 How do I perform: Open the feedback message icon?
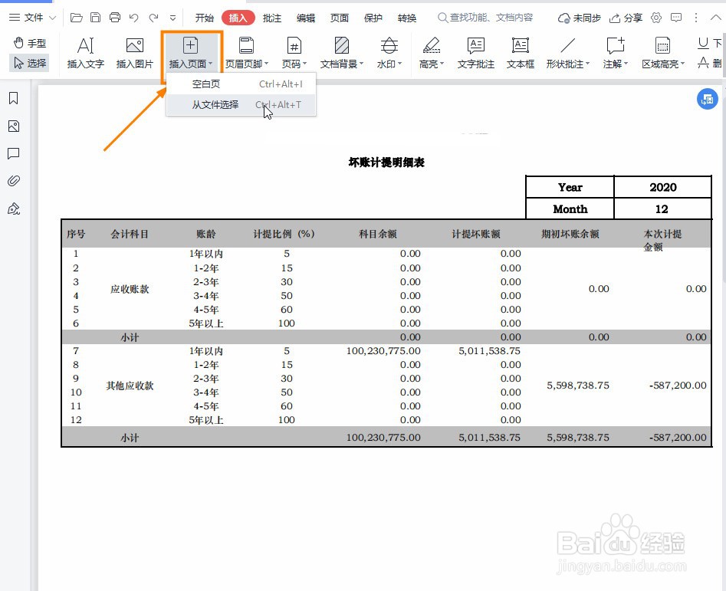(x=676, y=18)
